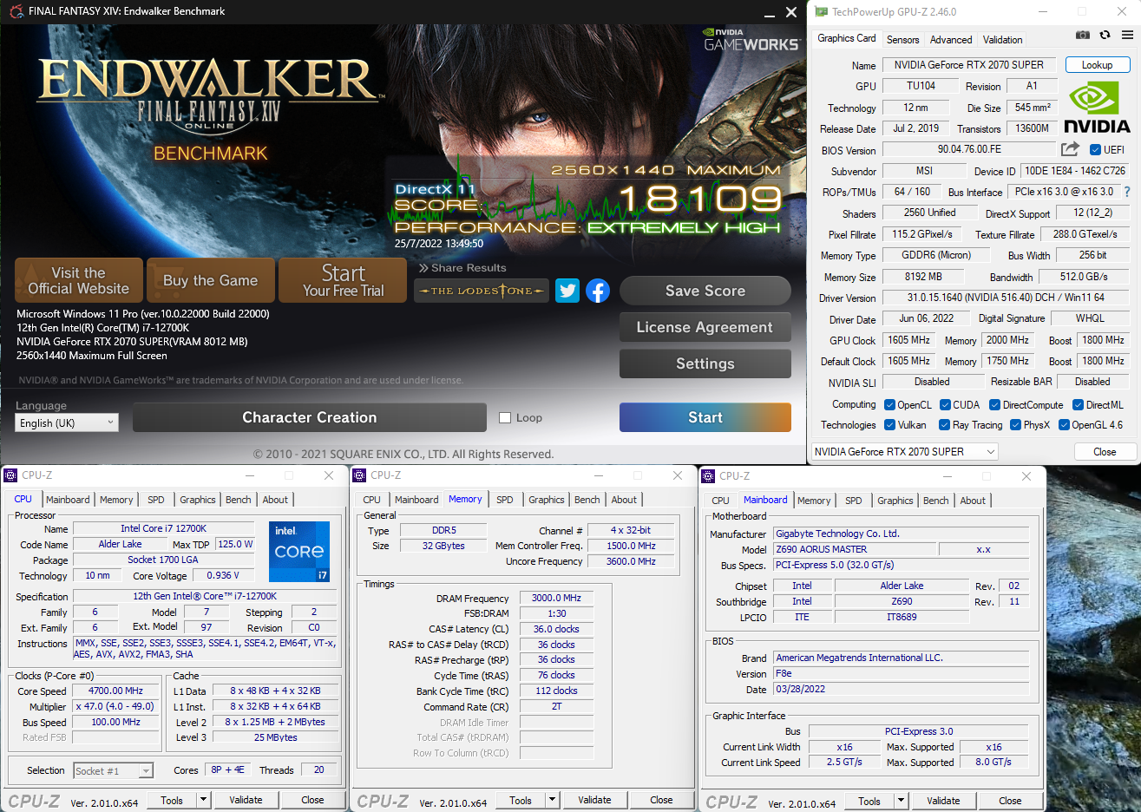
Task: Click the Facebook share icon
Action: [598, 291]
